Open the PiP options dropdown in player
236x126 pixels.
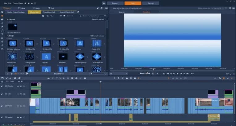click(x=230, y=74)
